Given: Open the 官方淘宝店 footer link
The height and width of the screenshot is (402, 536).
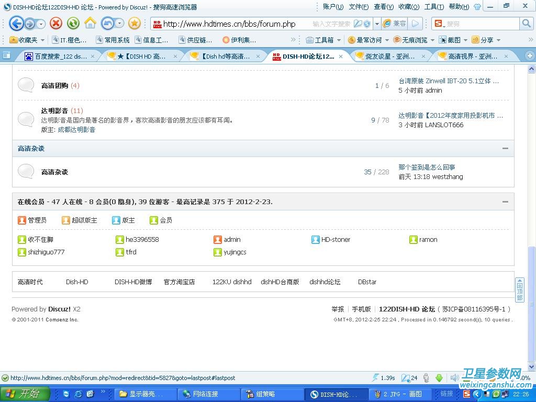Looking at the screenshot, I should (x=179, y=282).
